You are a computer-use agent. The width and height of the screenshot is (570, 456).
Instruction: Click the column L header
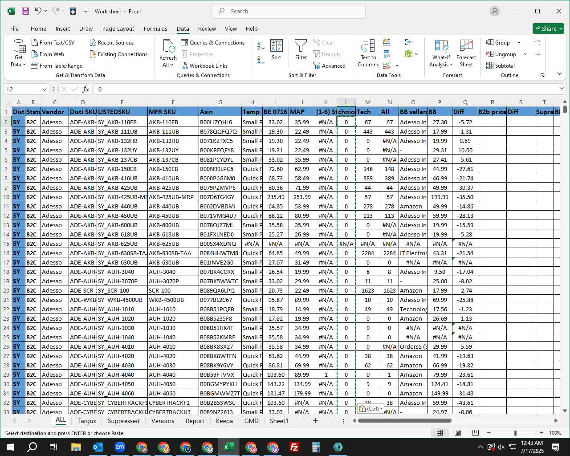(346, 102)
